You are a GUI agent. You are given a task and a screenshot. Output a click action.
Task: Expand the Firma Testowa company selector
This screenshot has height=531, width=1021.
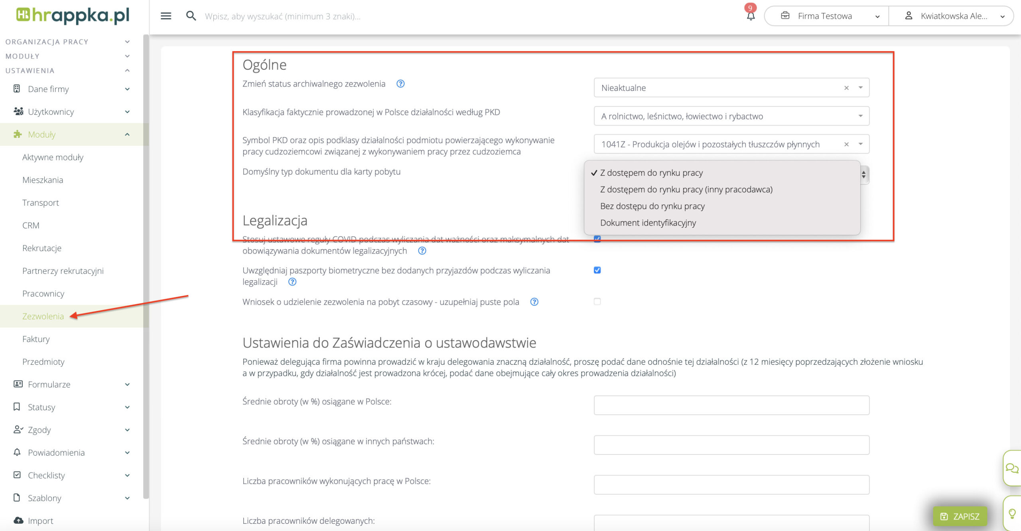point(826,16)
